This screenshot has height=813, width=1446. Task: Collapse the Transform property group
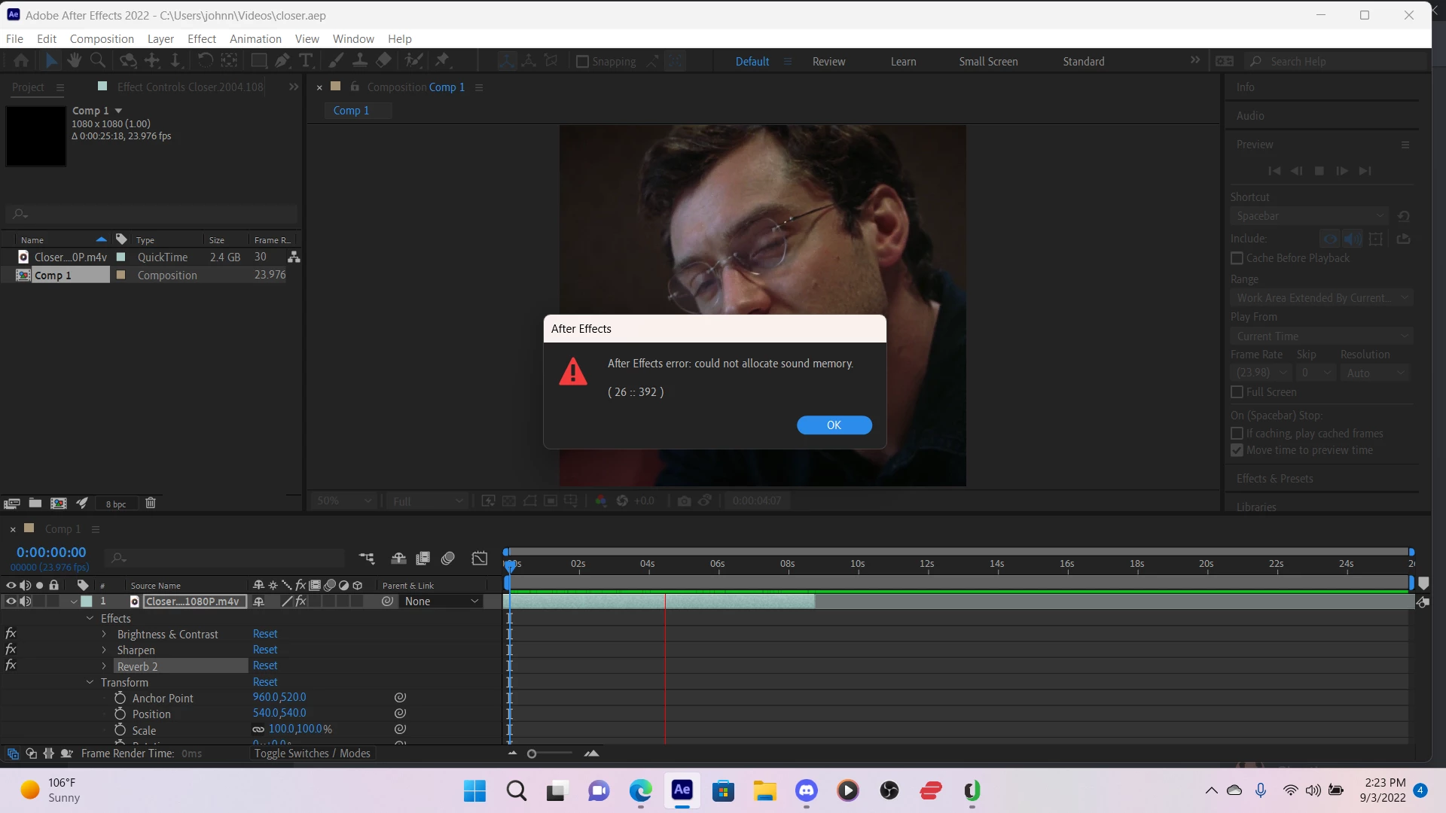tap(90, 682)
